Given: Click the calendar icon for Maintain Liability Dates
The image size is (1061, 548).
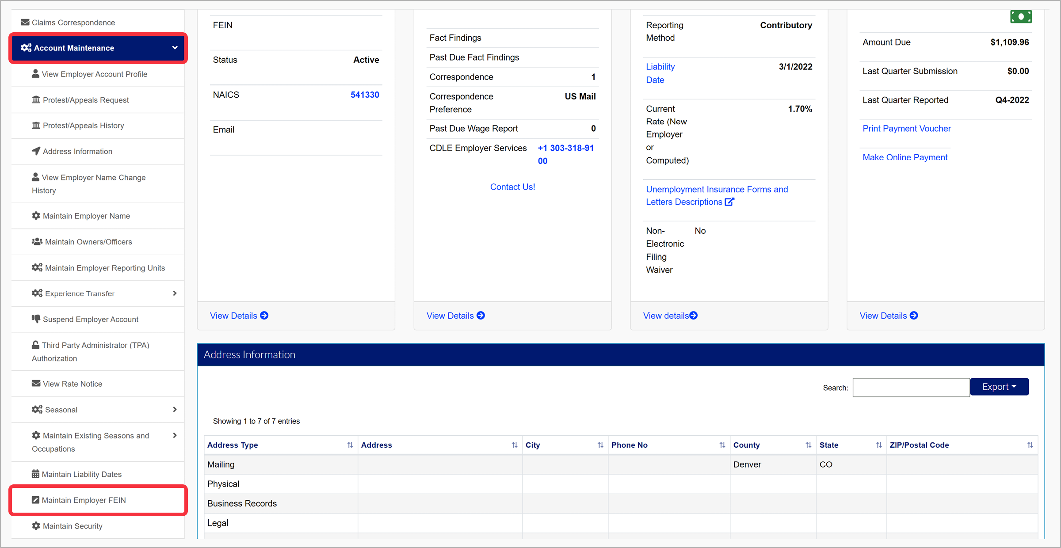Looking at the screenshot, I should (x=35, y=474).
